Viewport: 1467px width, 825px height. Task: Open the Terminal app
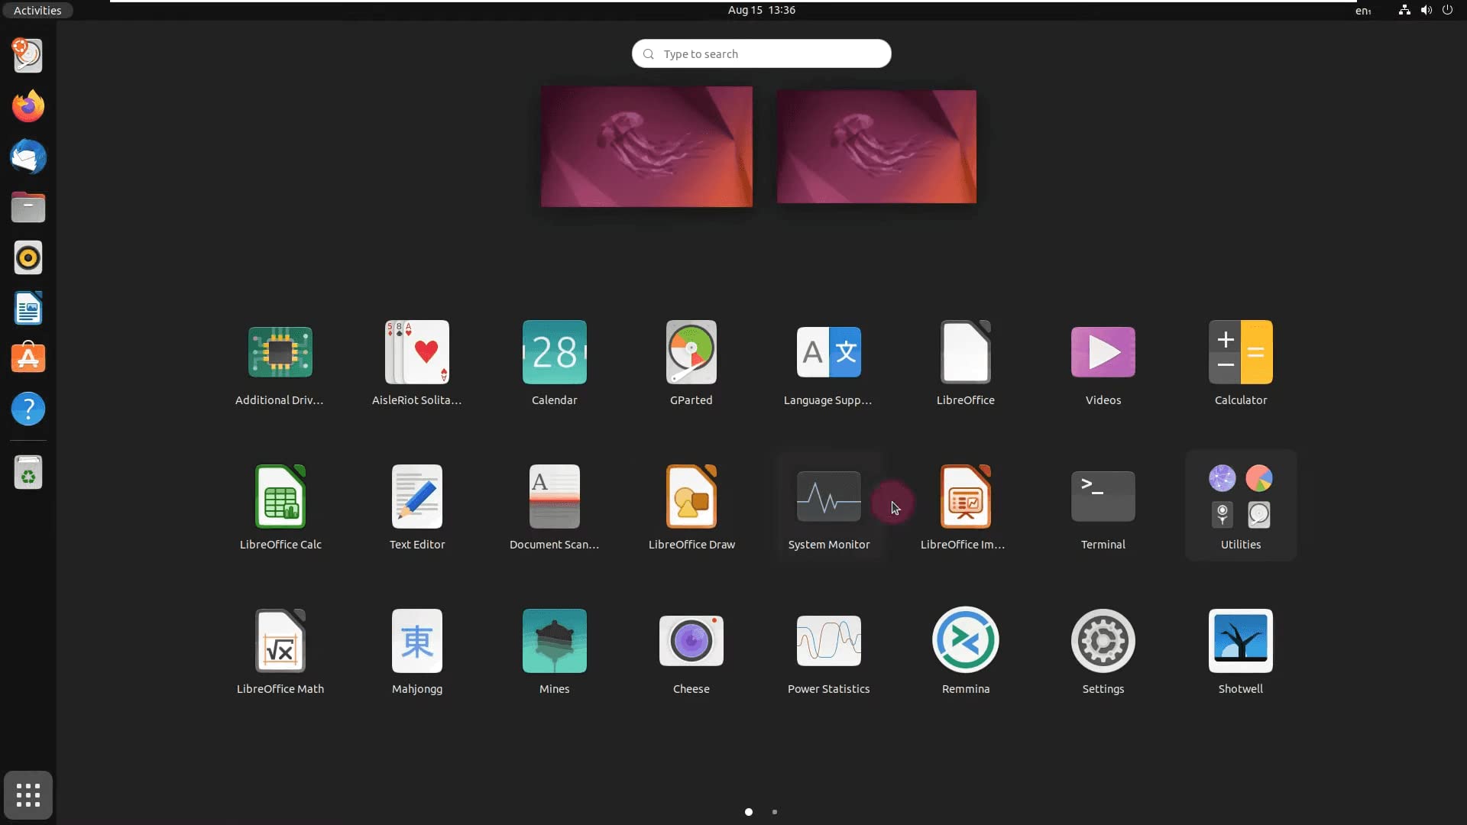[x=1103, y=497]
